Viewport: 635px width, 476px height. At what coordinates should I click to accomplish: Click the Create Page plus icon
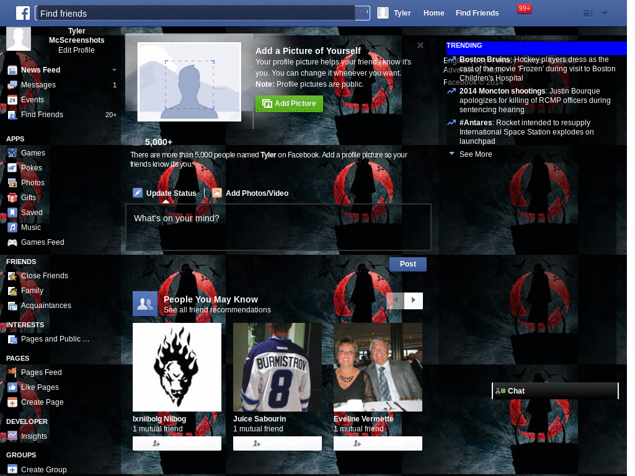pos(12,402)
